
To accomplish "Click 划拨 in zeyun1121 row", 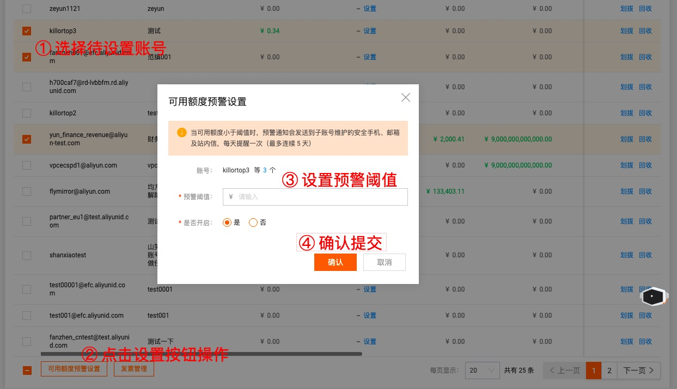I will coord(627,9).
